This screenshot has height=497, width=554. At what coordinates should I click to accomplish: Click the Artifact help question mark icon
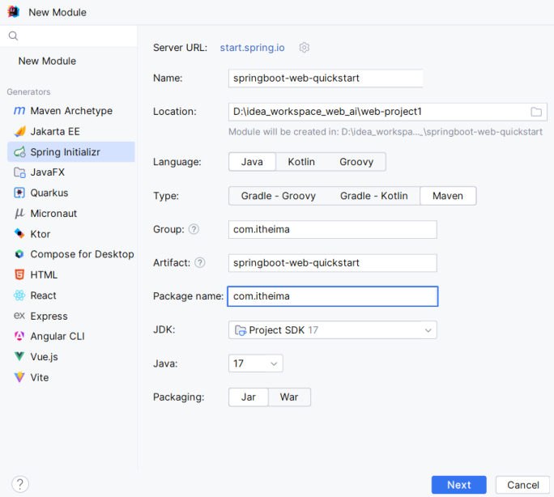199,262
